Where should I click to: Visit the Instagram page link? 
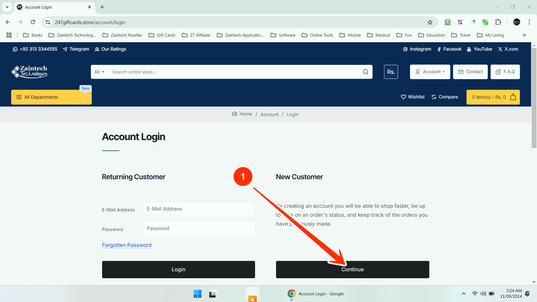tap(417, 49)
